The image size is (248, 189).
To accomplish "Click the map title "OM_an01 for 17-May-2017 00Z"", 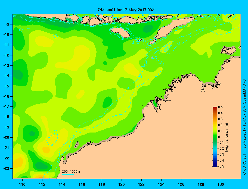I will pos(126,10).
